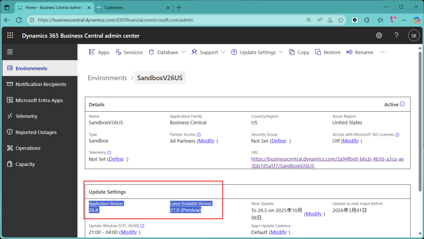Image resolution: width=424 pixels, height=239 pixels.
Task: Open Telemetry in the sidebar
Action: click(x=26, y=116)
